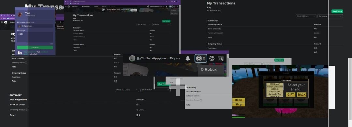352x127 pixels.
Task: Click the Roblox logo in left window
Action: click(x=6, y=22)
